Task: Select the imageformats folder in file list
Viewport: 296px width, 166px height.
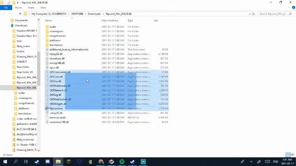Action: pos(57,36)
